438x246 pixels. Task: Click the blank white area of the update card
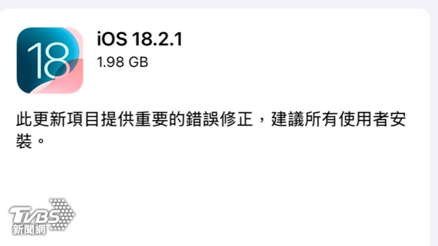coord(255,190)
